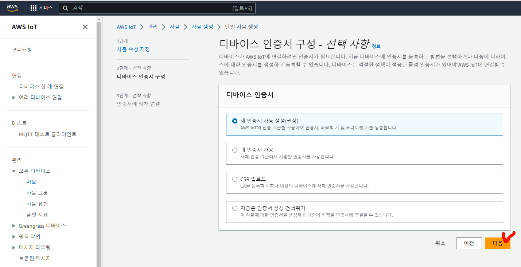The width and height of the screenshot is (521, 267).
Task: Expand 여러 디바이스 연결 tree arrow
Action: [14, 98]
